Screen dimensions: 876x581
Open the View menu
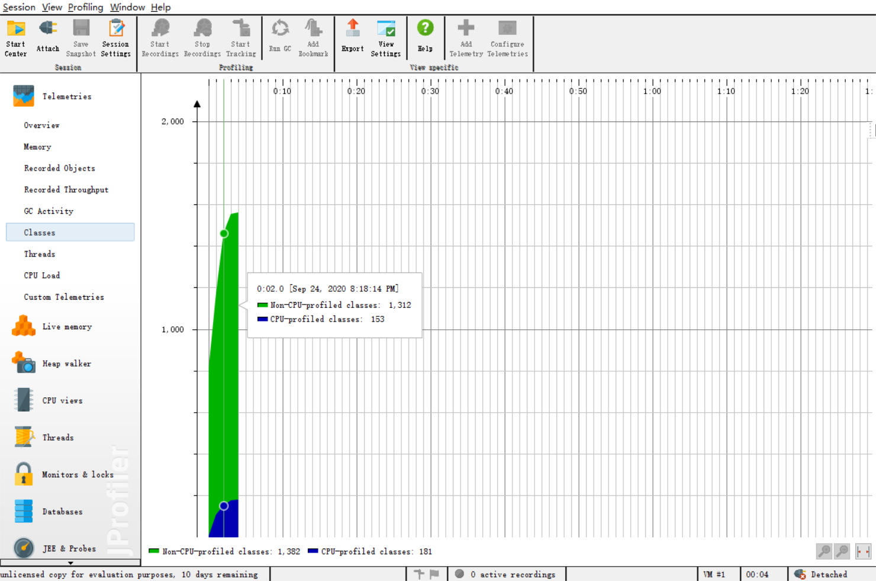(x=52, y=7)
